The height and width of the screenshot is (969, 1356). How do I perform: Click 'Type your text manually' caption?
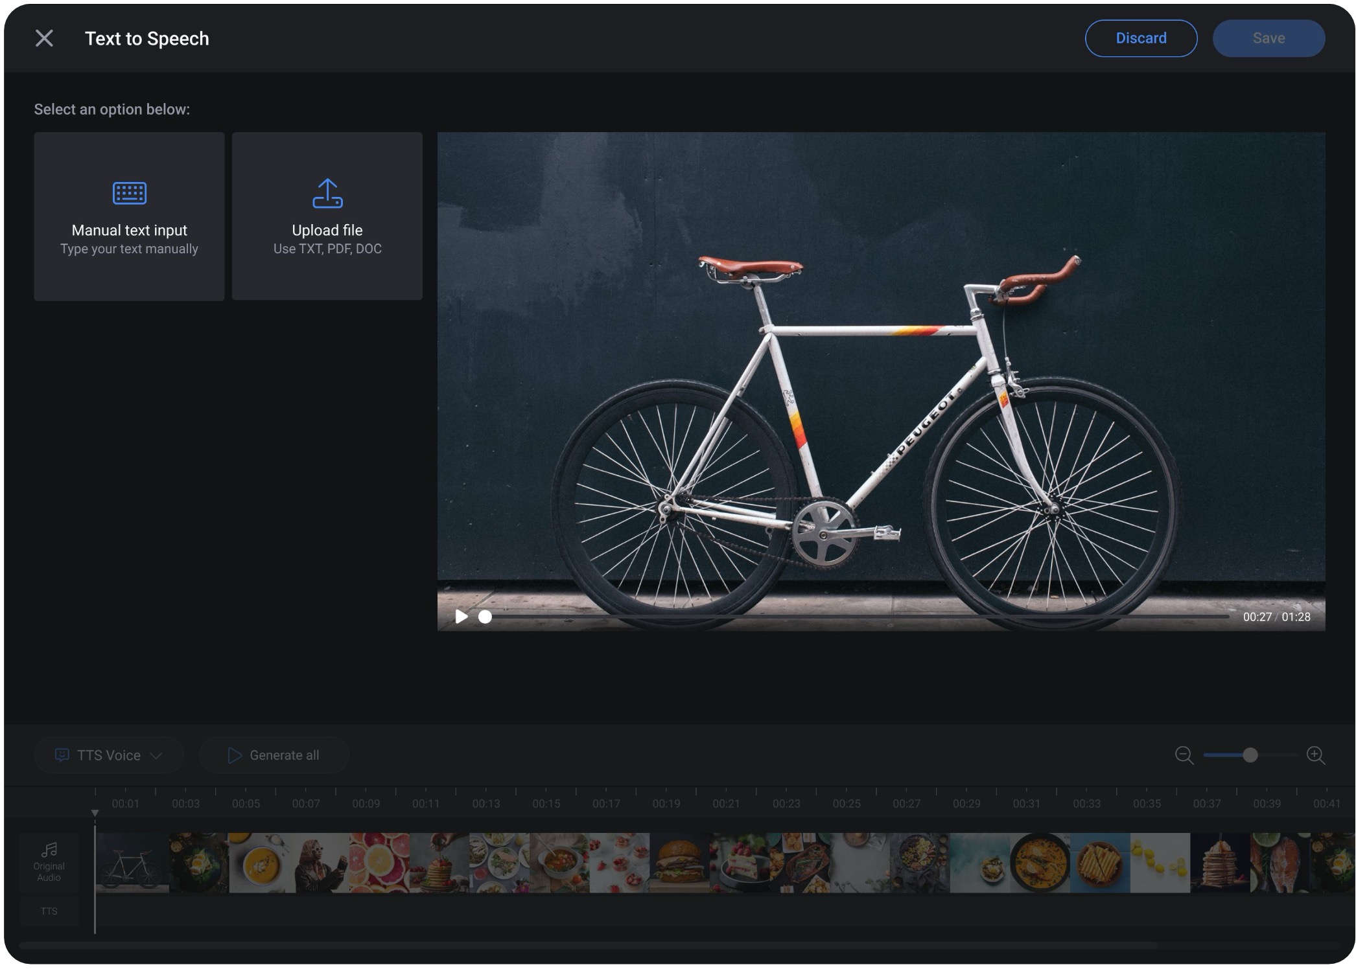[129, 249]
